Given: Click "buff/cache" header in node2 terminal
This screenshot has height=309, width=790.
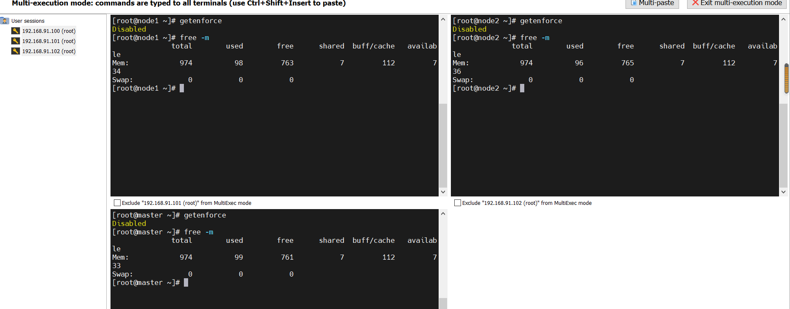Looking at the screenshot, I should [714, 46].
